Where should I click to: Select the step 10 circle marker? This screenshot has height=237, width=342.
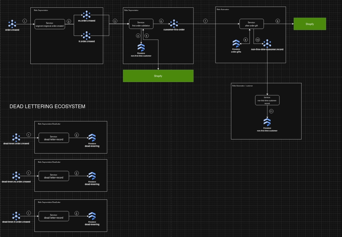257,40
